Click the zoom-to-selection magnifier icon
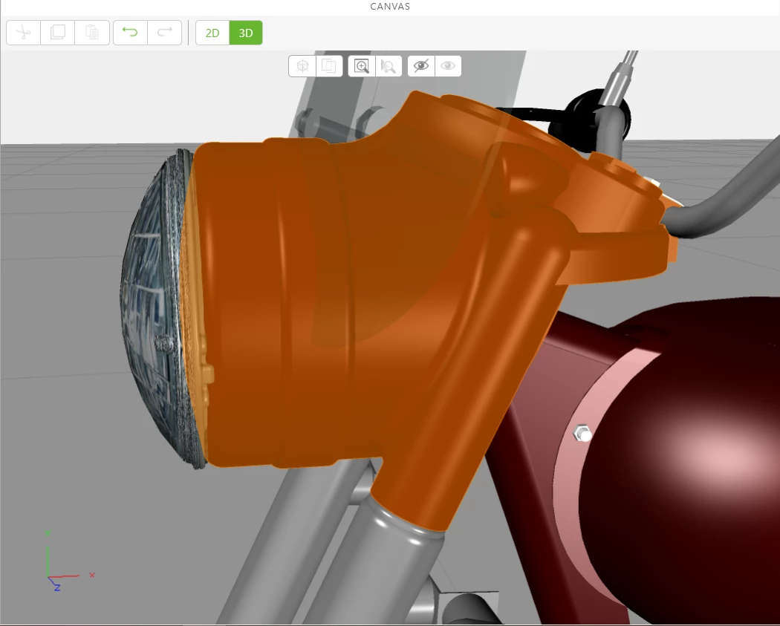The width and height of the screenshot is (780, 626). 389,66
